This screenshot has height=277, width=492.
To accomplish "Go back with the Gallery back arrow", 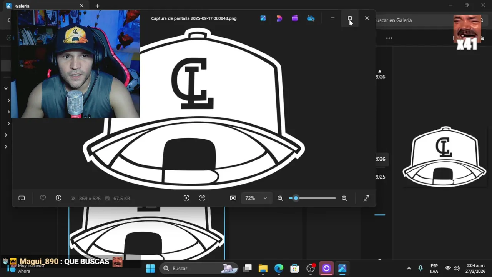I will pos(8,20).
